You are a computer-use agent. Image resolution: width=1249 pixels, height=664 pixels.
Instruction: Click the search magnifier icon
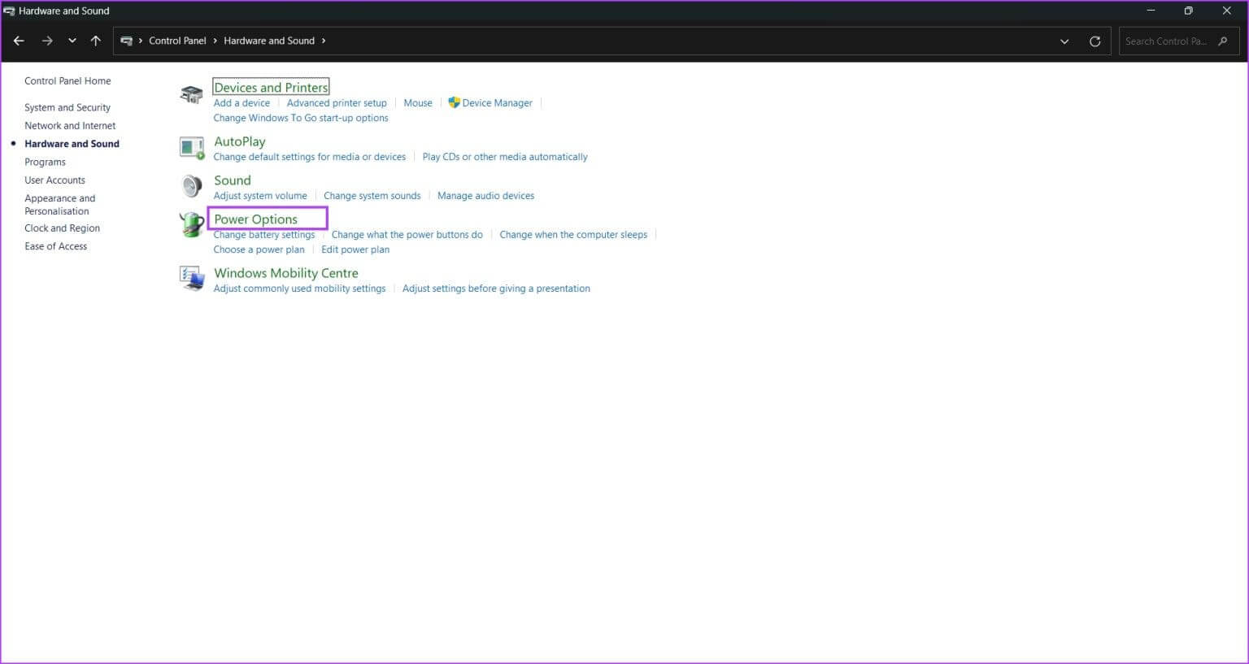tap(1222, 41)
